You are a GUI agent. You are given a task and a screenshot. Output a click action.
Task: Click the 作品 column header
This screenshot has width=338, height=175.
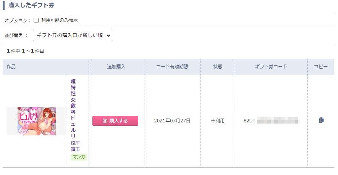pos(11,66)
